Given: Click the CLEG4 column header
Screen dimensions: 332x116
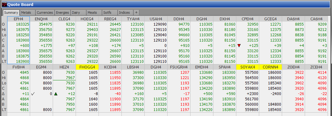Looking at the screenshot, I should 64,19.
